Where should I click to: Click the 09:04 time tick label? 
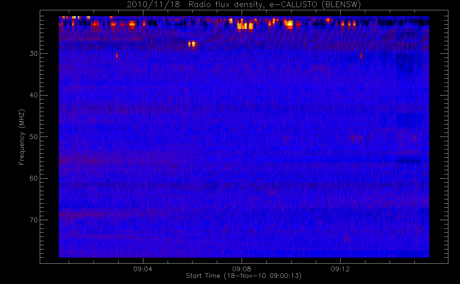point(143,269)
